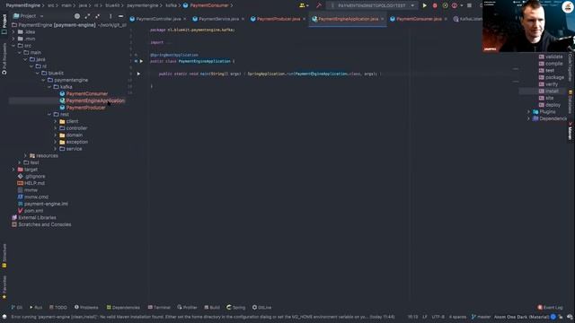Open the Project tool window side tab
This screenshot has height=323, width=575.
(x=4, y=24)
